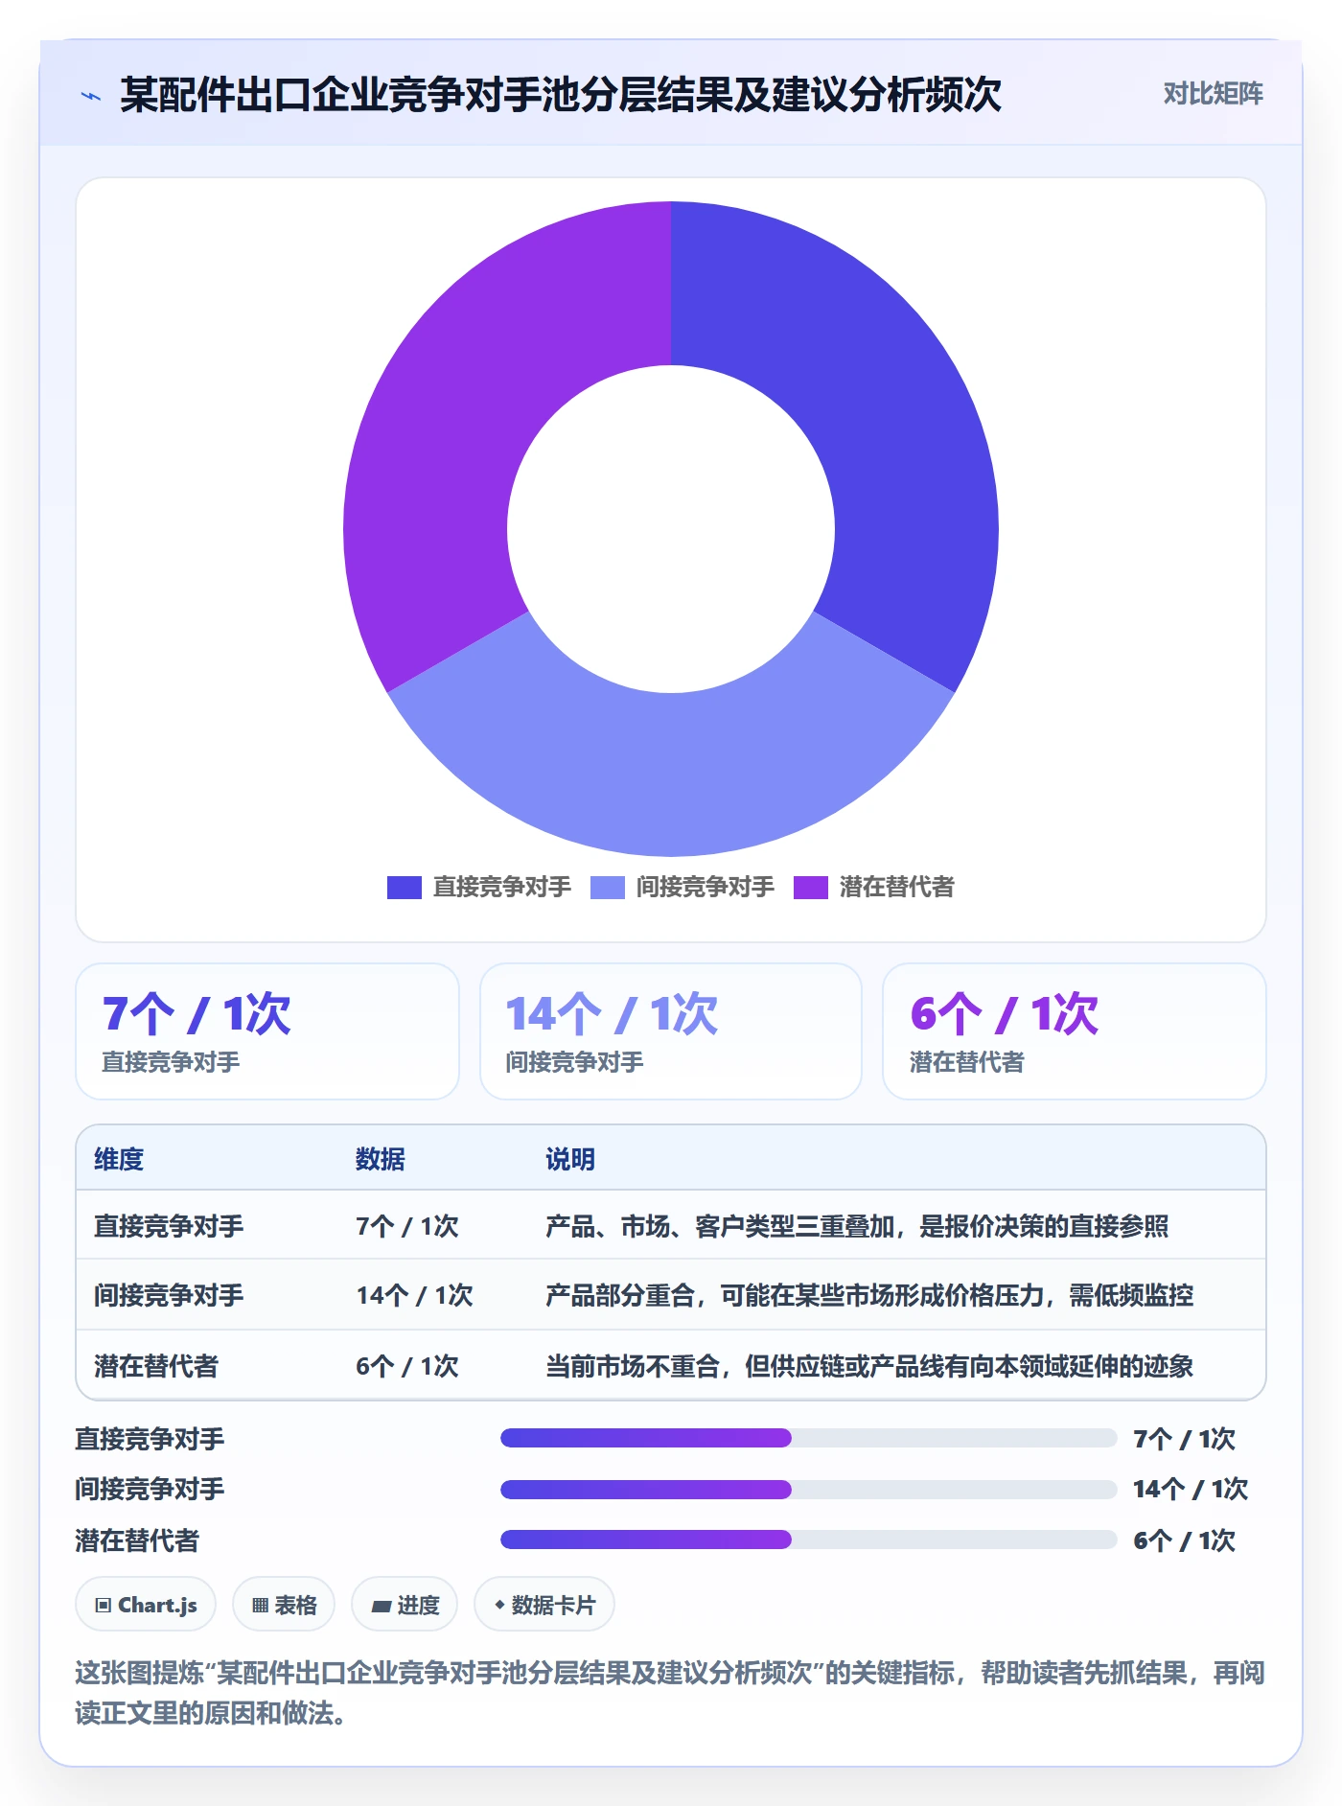The height and width of the screenshot is (1806, 1342).
Task: Click the 维度 column header
Action: click(x=119, y=1159)
